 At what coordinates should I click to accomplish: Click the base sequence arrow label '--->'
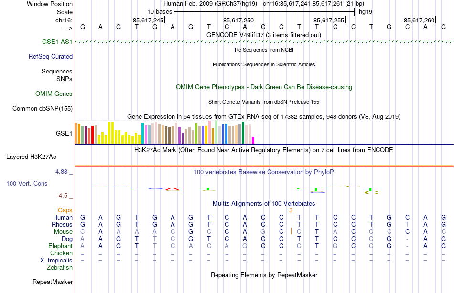[x=67, y=28]
